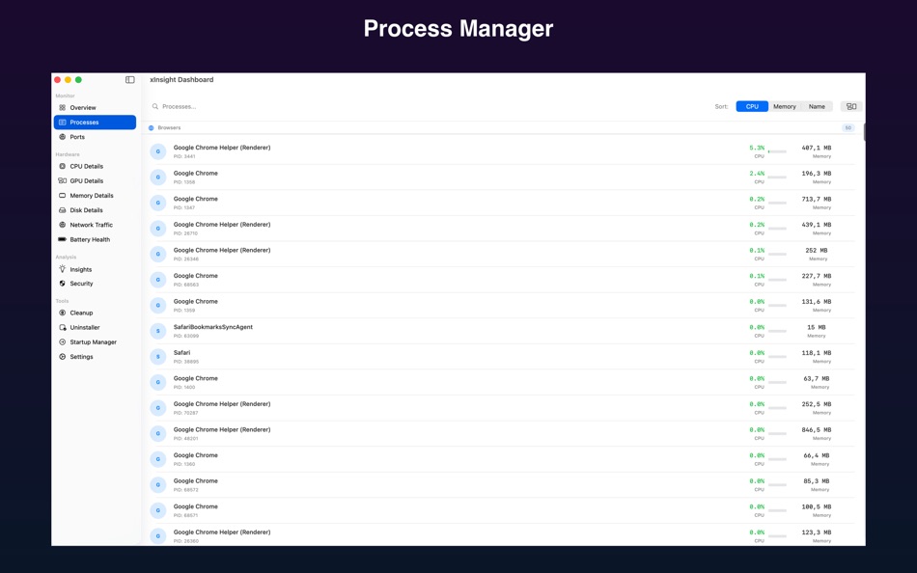The width and height of the screenshot is (917, 573).
Task: Click the SafariBookmarksSyncAgent CPU usage bar
Action: [777, 329]
